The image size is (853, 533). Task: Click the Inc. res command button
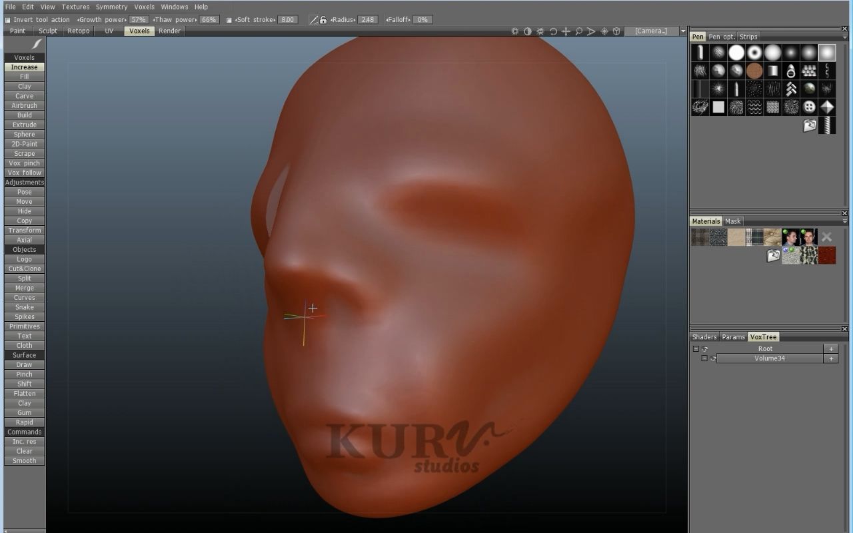pos(25,442)
